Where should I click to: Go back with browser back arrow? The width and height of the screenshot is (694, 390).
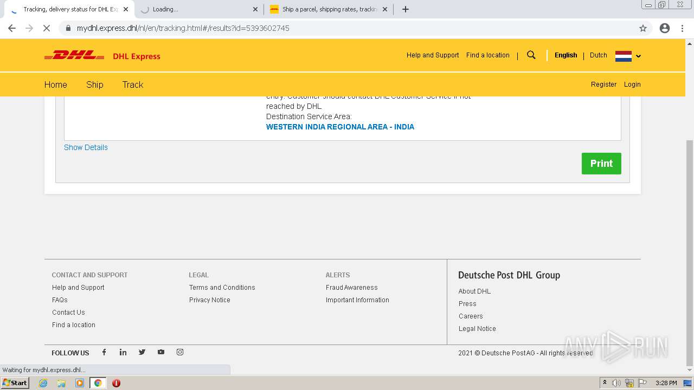coord(12,28)
